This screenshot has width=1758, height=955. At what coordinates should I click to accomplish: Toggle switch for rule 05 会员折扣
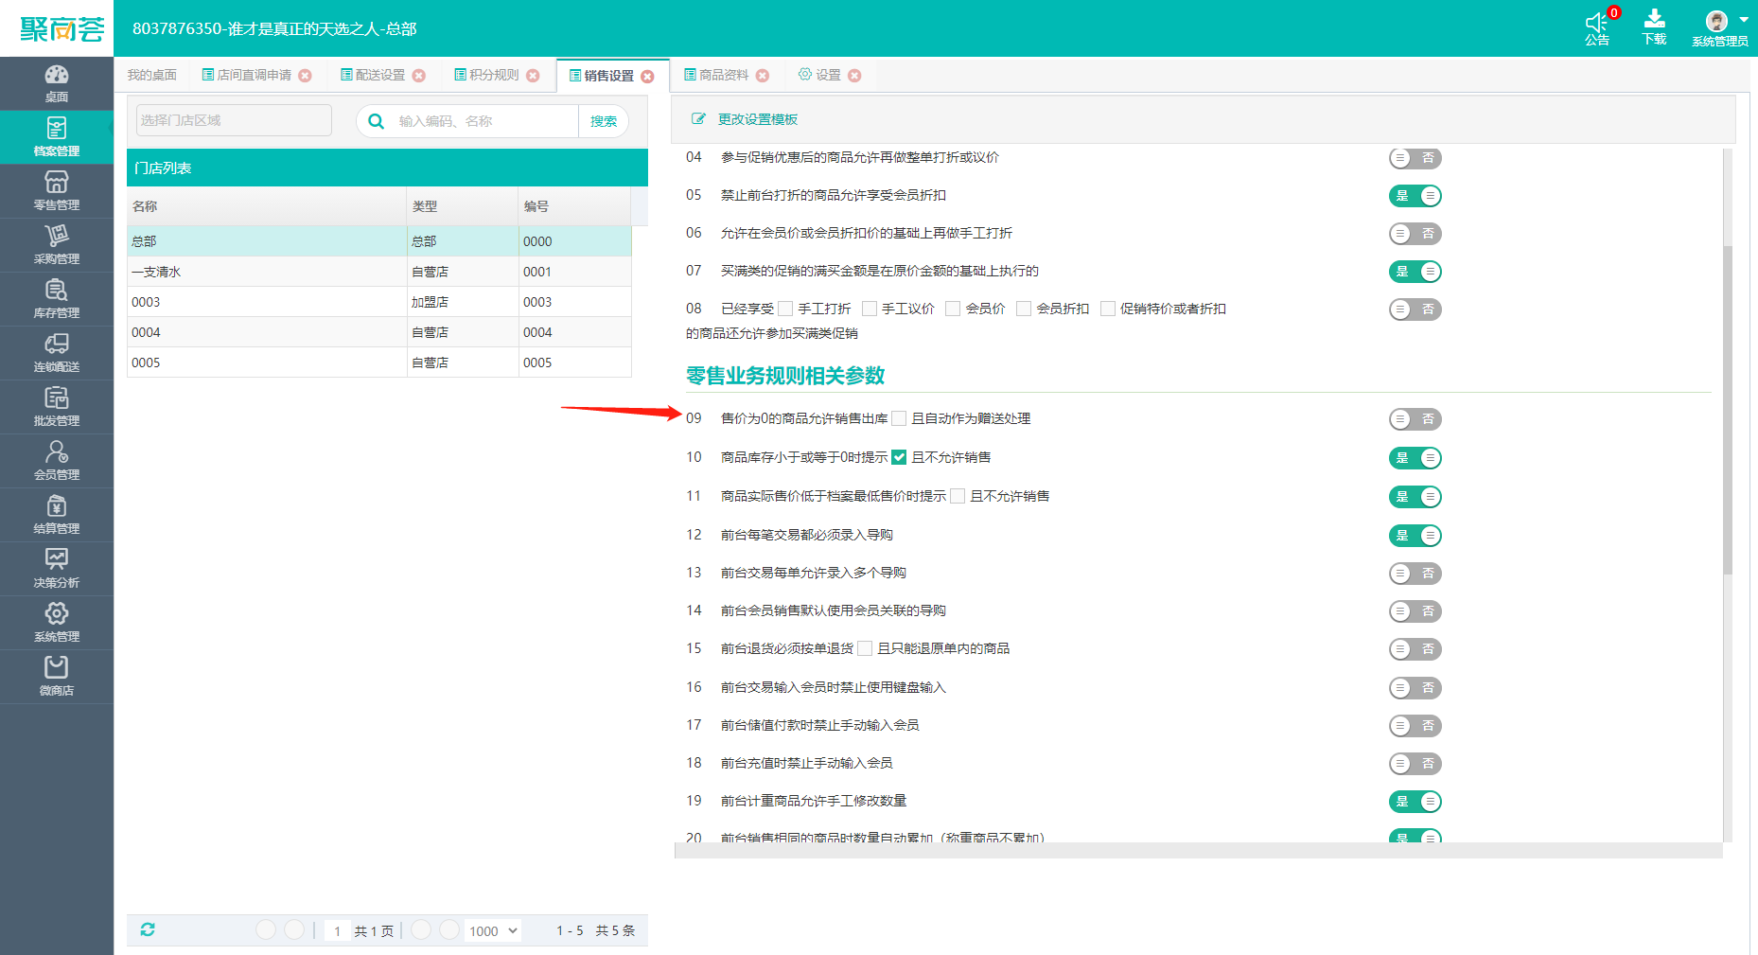coord(1415,196)
